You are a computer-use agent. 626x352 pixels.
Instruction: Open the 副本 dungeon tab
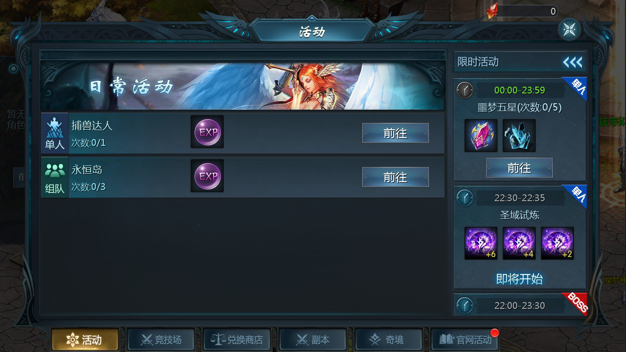tap(313, 339)
